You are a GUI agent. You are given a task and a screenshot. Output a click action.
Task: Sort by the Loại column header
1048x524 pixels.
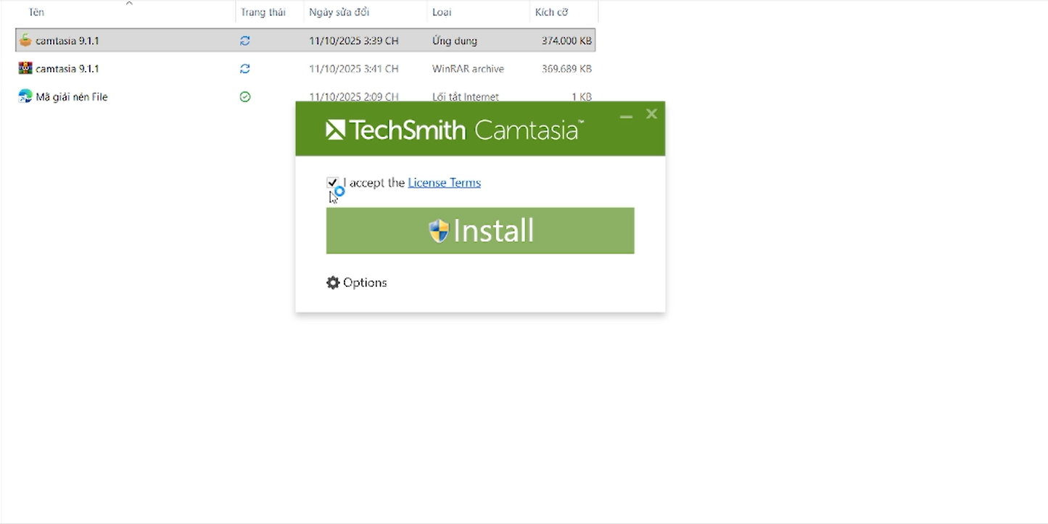click(x=440, y=12)
